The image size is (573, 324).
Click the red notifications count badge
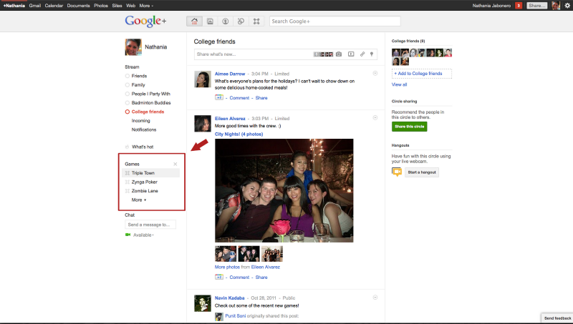[519, 5]
